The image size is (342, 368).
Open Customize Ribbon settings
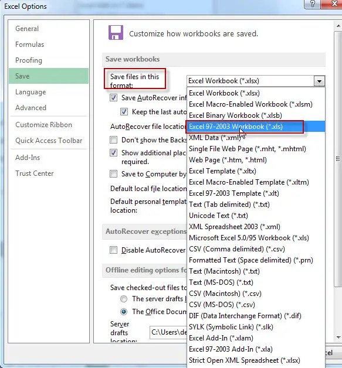[x=49, y=125]
